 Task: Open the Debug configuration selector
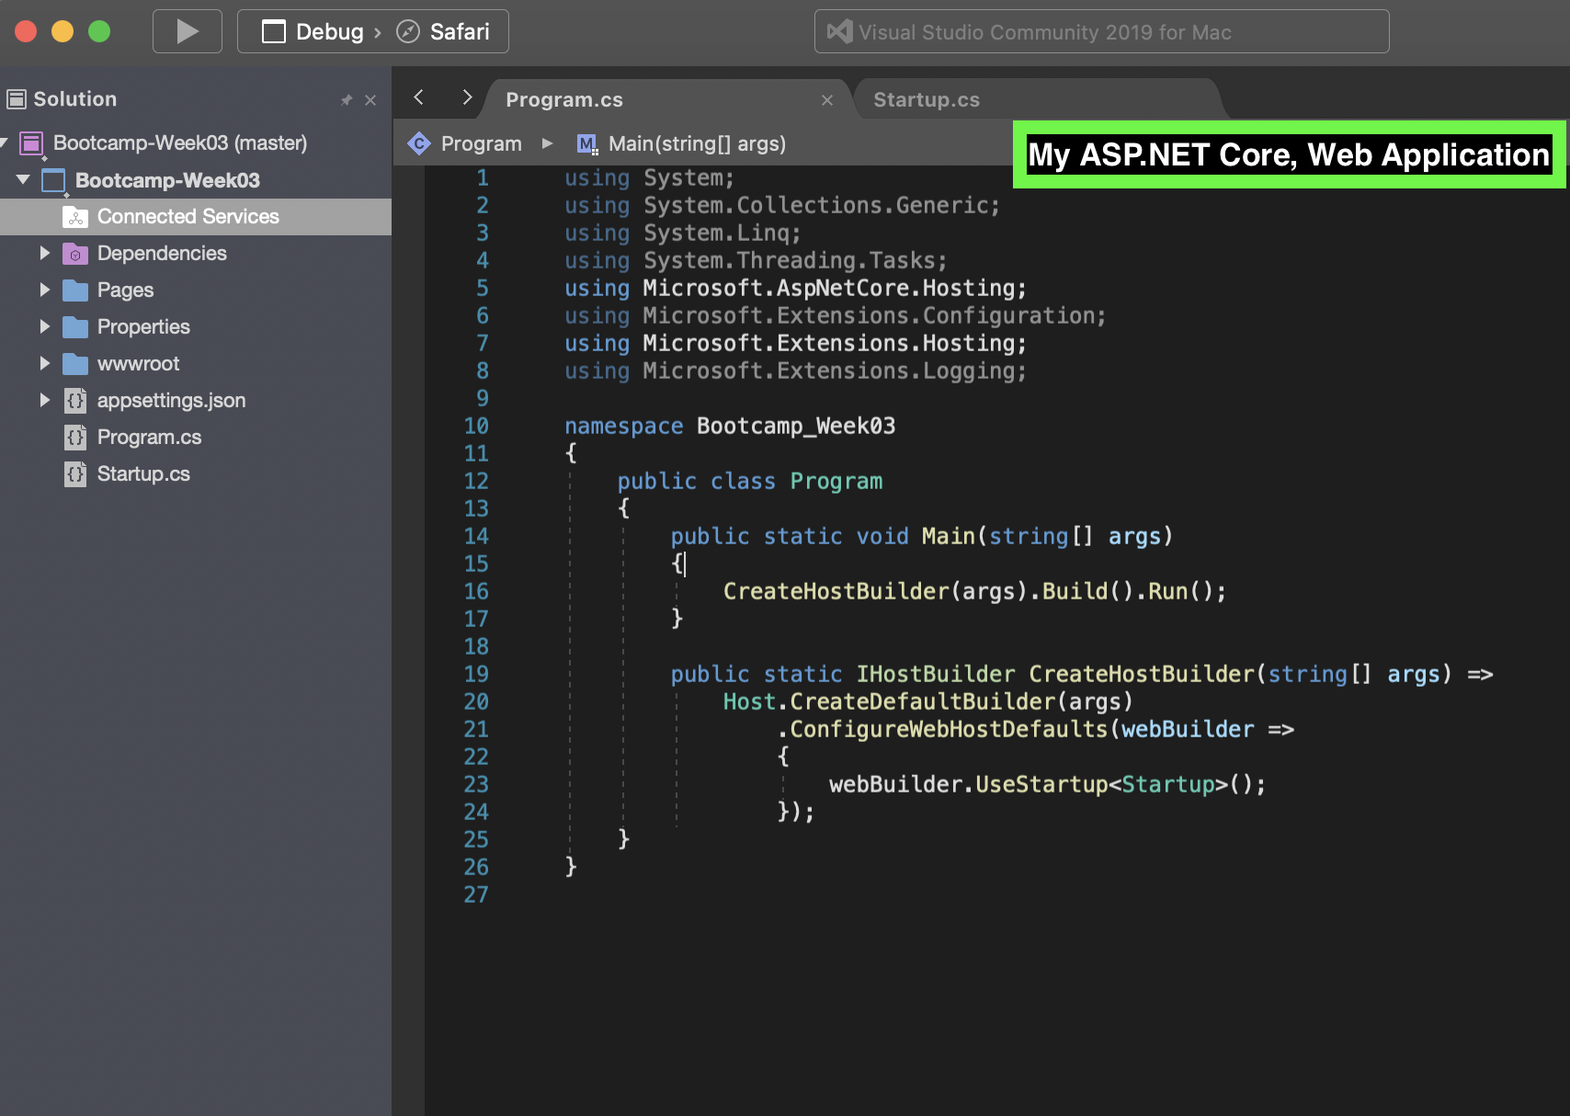[x=327, y=30]
